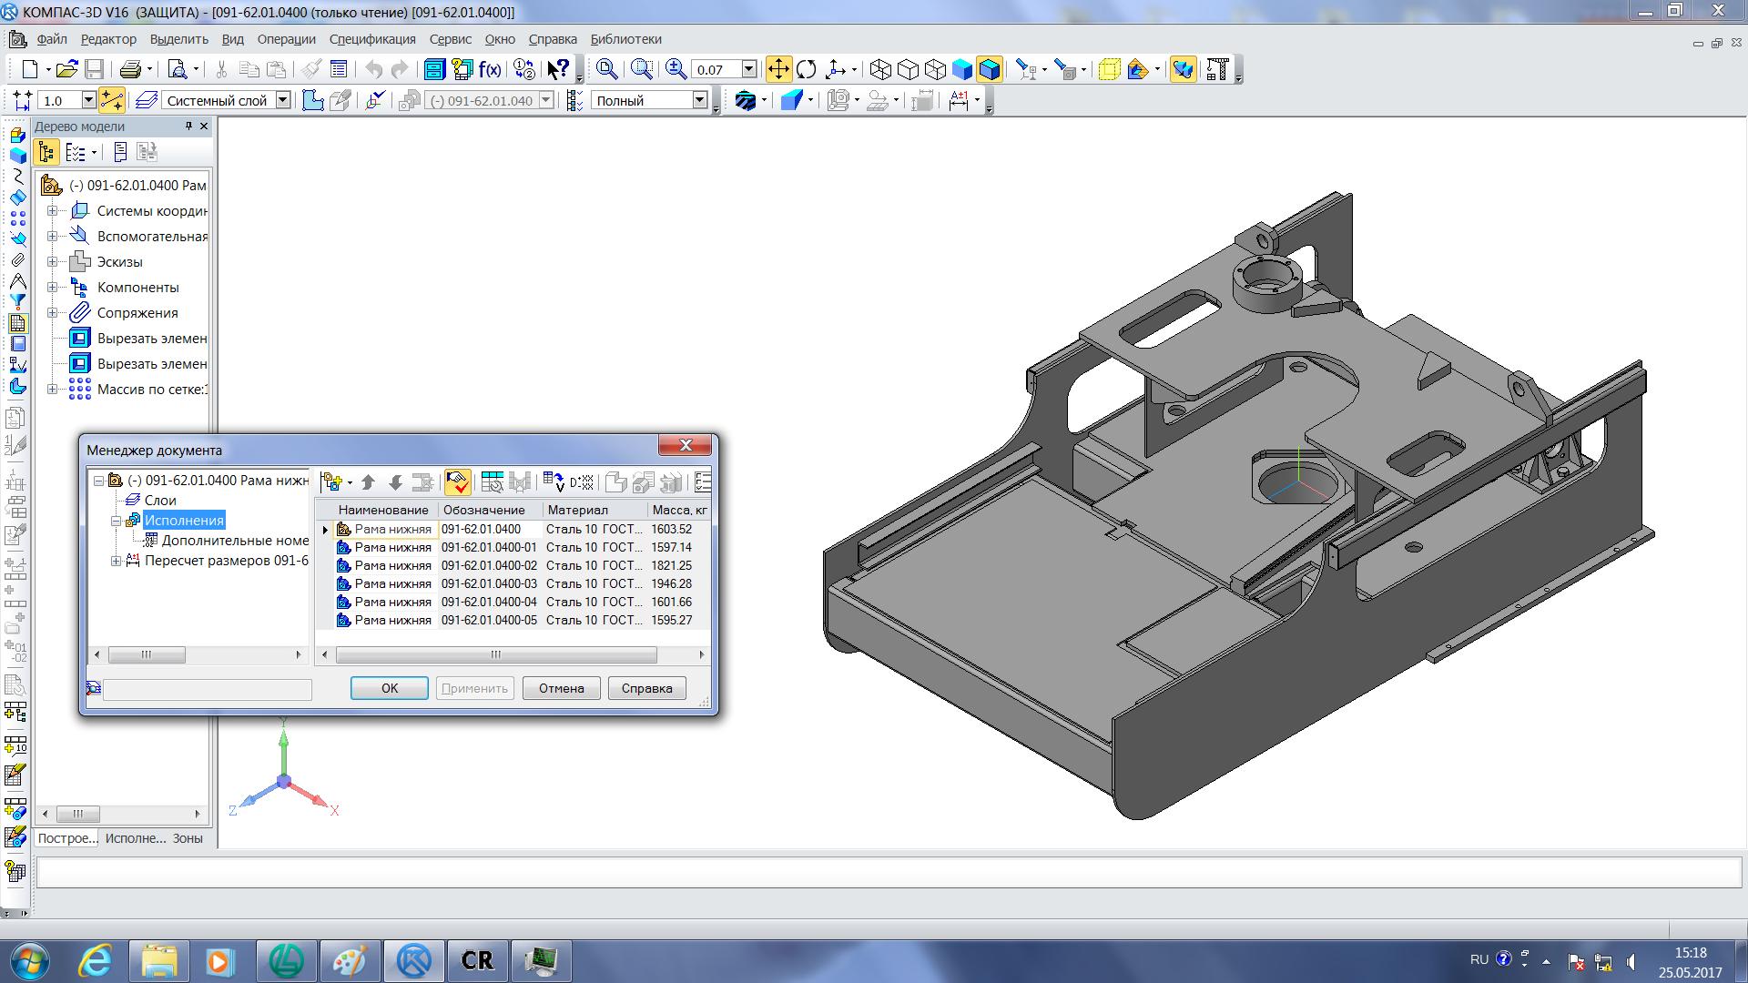The width and height of the screenshot is (1748, 983).
Task: Click the Open file folder icon
Action: pyautogui.click(x=66, y=69)
